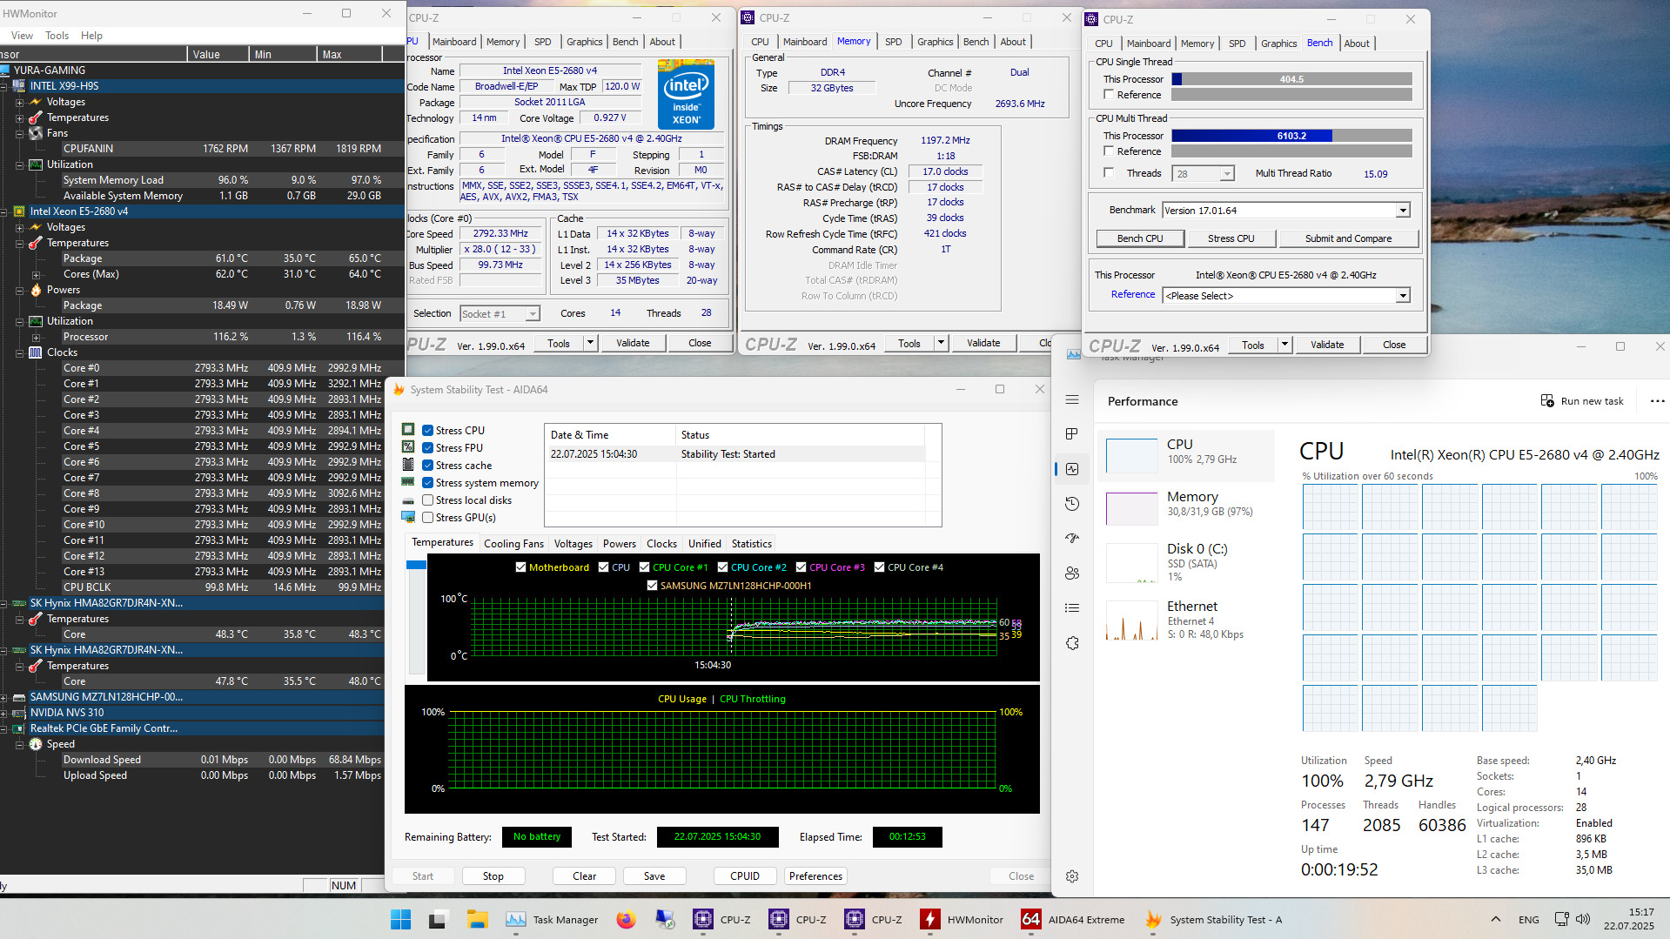
Task: Expand the NVIDIA NVS 310 tree node
Action: [4, 713]
